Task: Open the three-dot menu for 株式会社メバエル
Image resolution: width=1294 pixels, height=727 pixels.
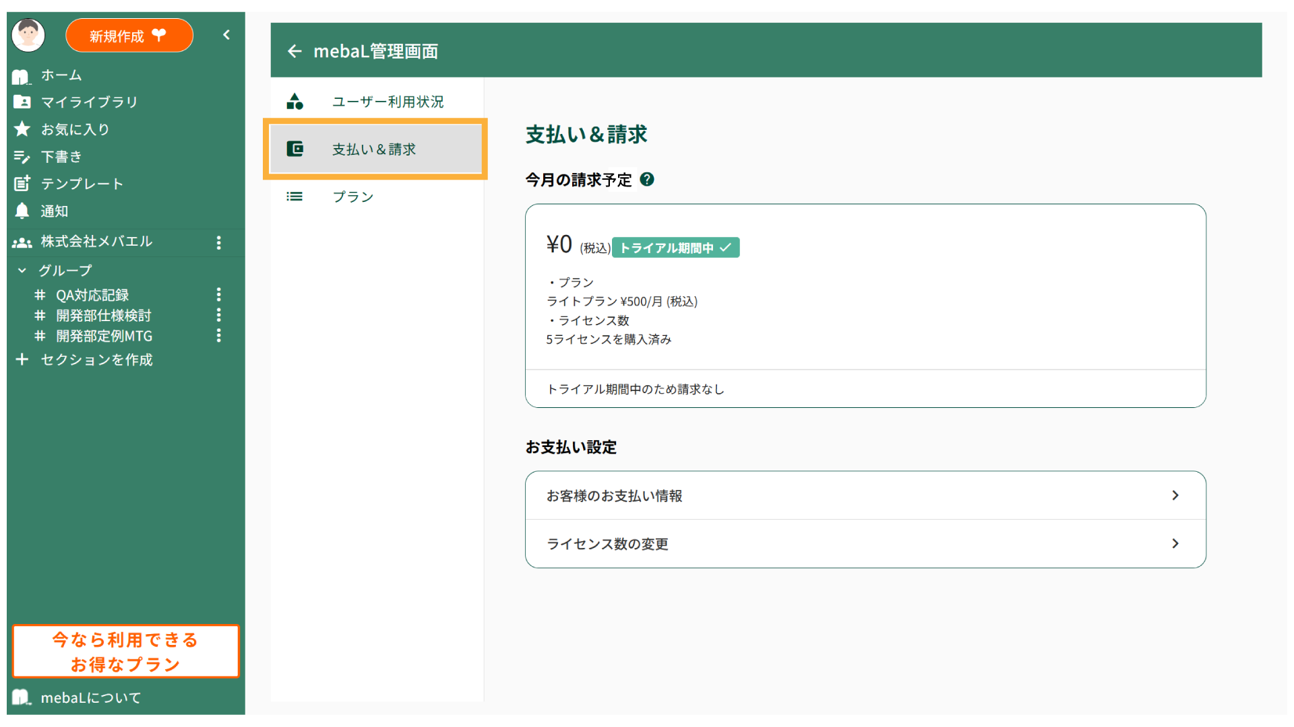Action: pyautogui.click(x=218, y=242)
